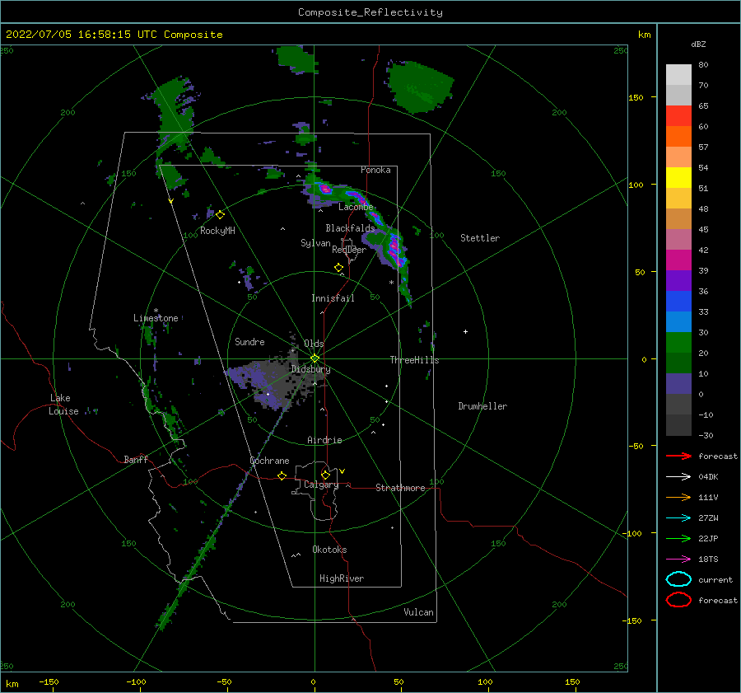The height and width of the screenshot is (693, 741).
Task: Click the yellow V marker right of Calgary
Action: pos(342,471)
